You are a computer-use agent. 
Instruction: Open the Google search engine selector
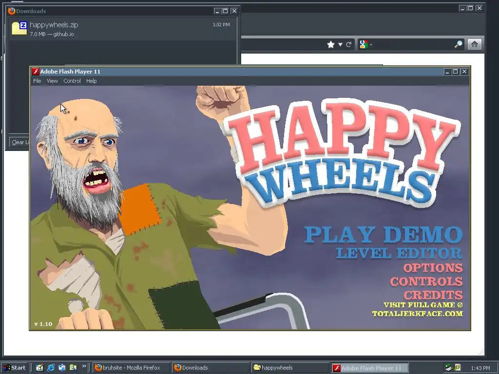pos(365,44)
